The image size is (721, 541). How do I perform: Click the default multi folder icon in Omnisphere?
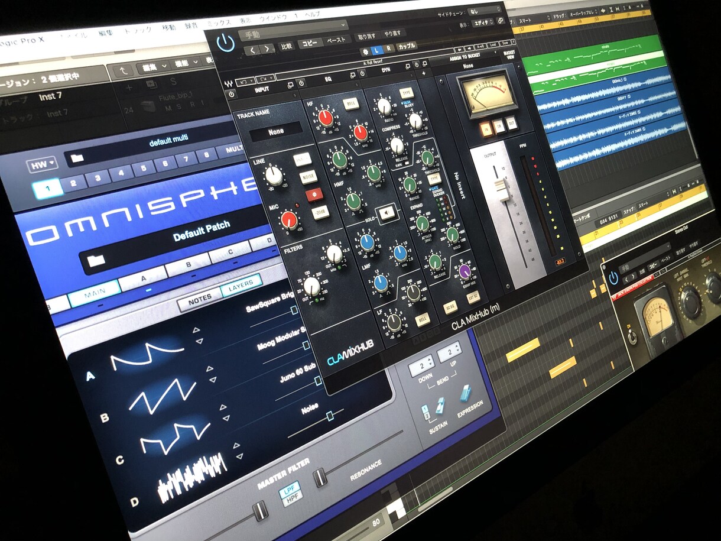[x=78, y=158]
